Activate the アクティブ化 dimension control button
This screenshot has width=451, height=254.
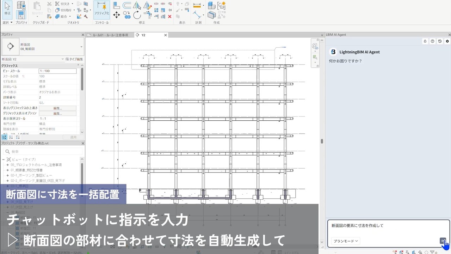tap(101, 9)
